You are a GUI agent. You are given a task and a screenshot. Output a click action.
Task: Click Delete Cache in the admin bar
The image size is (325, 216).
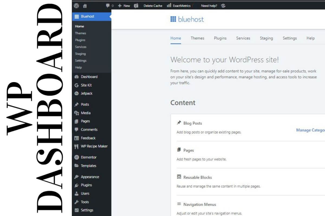coord(152,6)
